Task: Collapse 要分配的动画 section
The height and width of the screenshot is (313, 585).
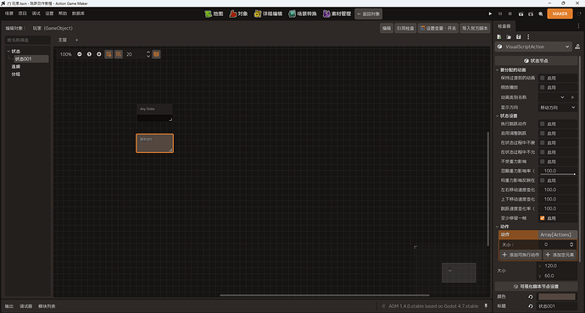Action: tap(498, 70)
